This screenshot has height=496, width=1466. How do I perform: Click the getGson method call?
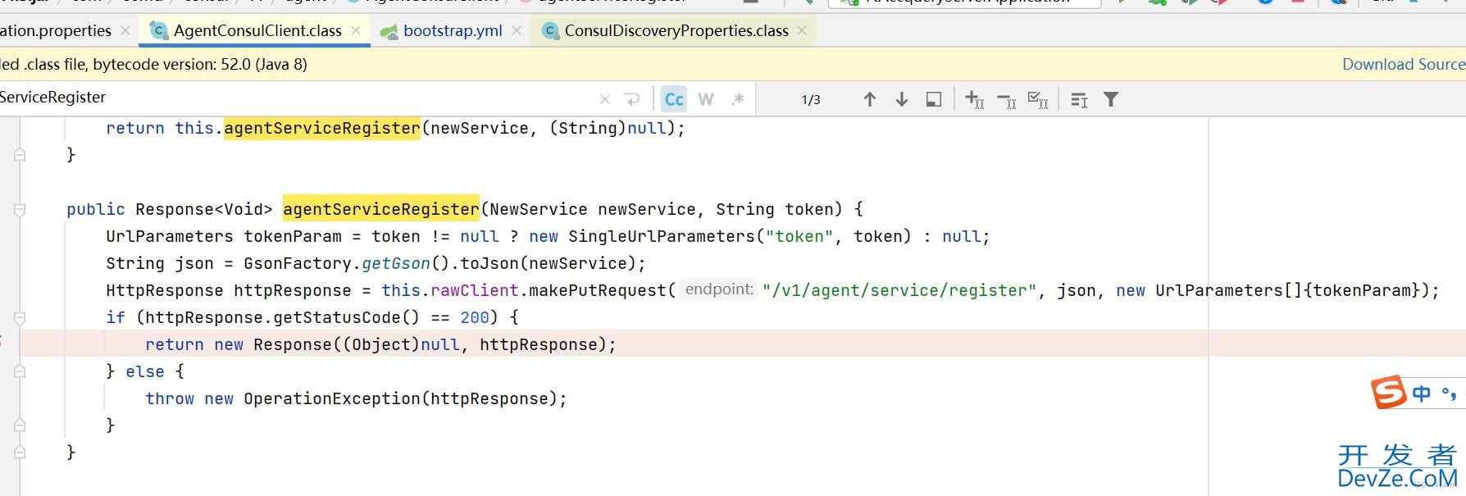point(396,263)
